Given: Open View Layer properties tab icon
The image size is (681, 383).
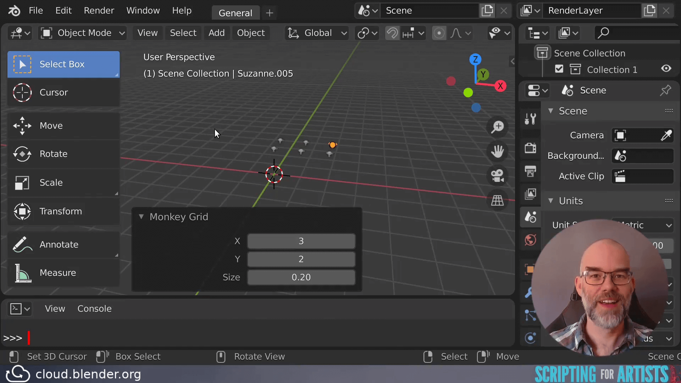Looking at the screenshot, I should coord(530,194).
